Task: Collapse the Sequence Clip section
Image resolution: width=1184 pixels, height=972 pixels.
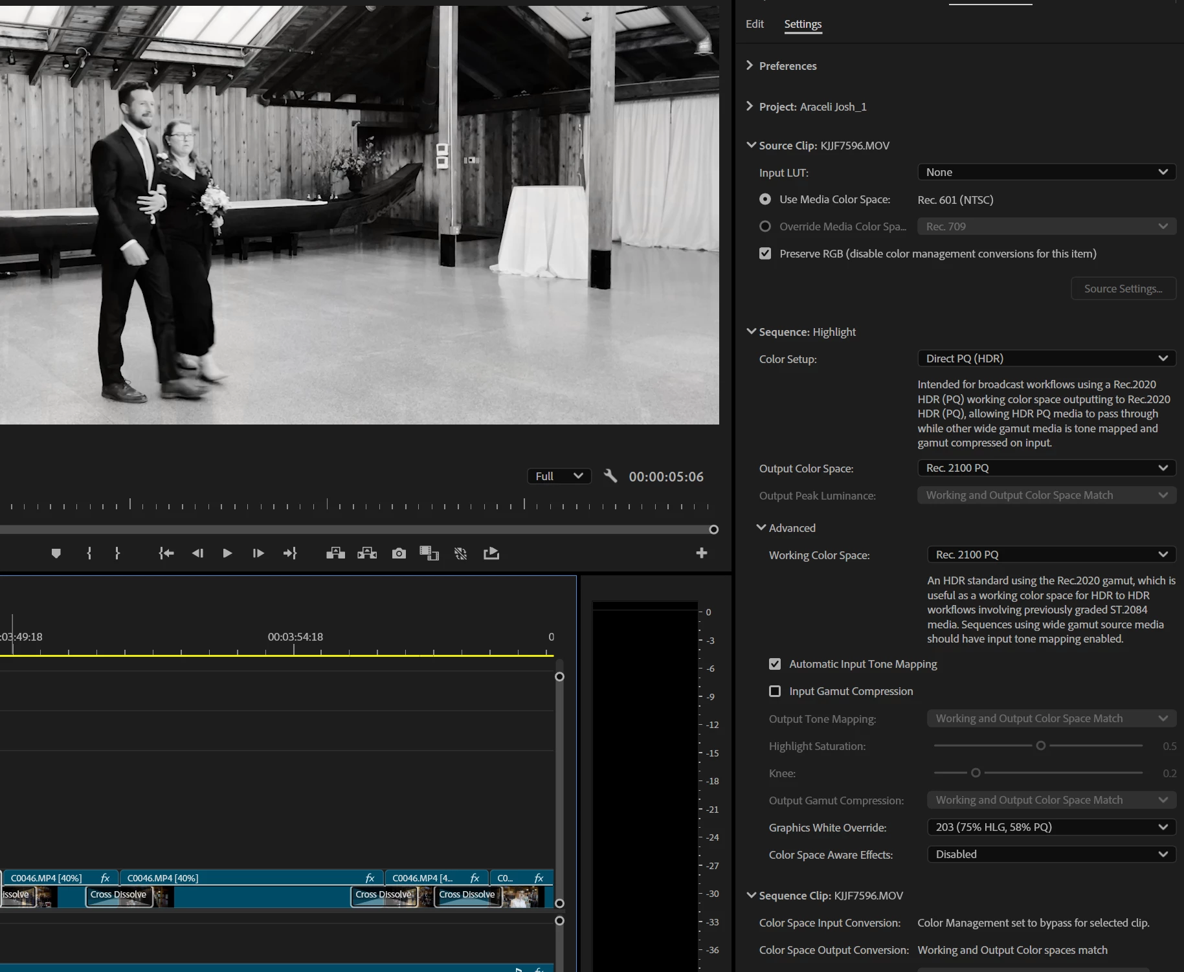Action: pos(751,895)
